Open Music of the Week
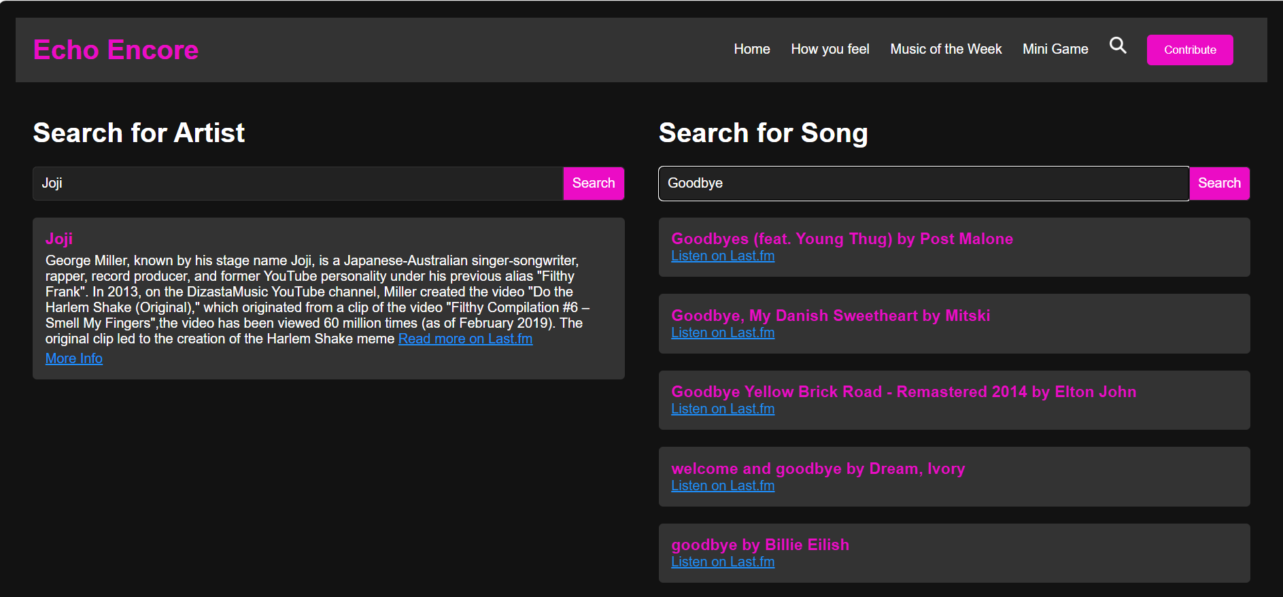The width and height of the screenshot is (1283, 597). [x=945, y=49]
